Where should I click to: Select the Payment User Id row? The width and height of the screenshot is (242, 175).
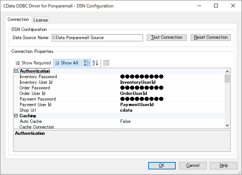tap(121, 105)
